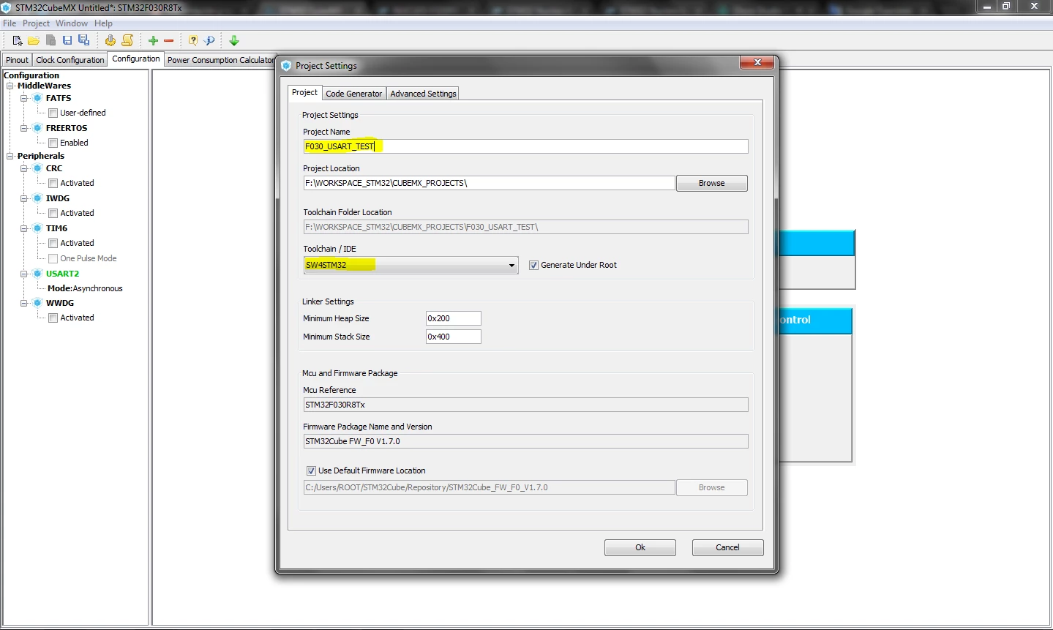Image resolution: width=1053 pixels, height=630 pixels.
Task: Click the cube icon beside WWDG
Action: tap(37, 303)
